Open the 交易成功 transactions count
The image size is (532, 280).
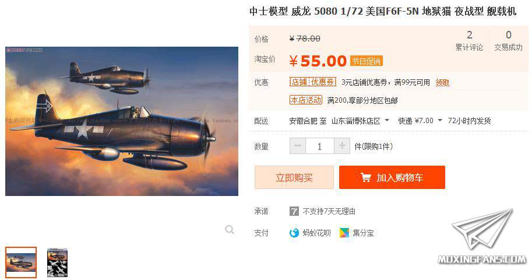pyautogui.click(x=508, y=41)
